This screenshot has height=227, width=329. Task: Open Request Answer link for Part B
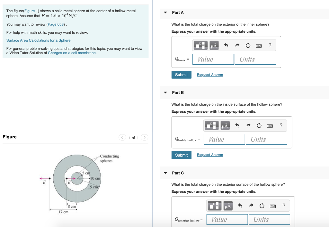tap(210, 155)
